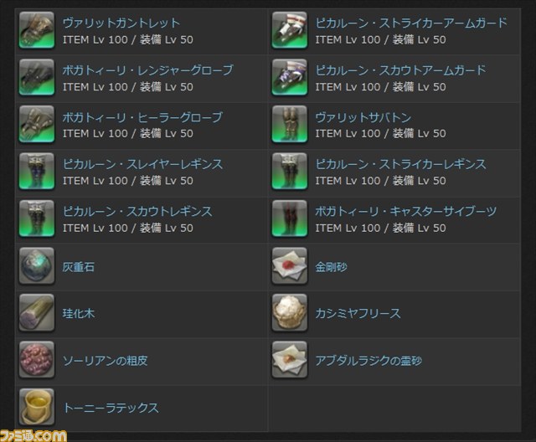This screenshot has width=536, height=442.
Task: Open the ピカルーン・スカウトアームガード link
Action: pos(400,70)
